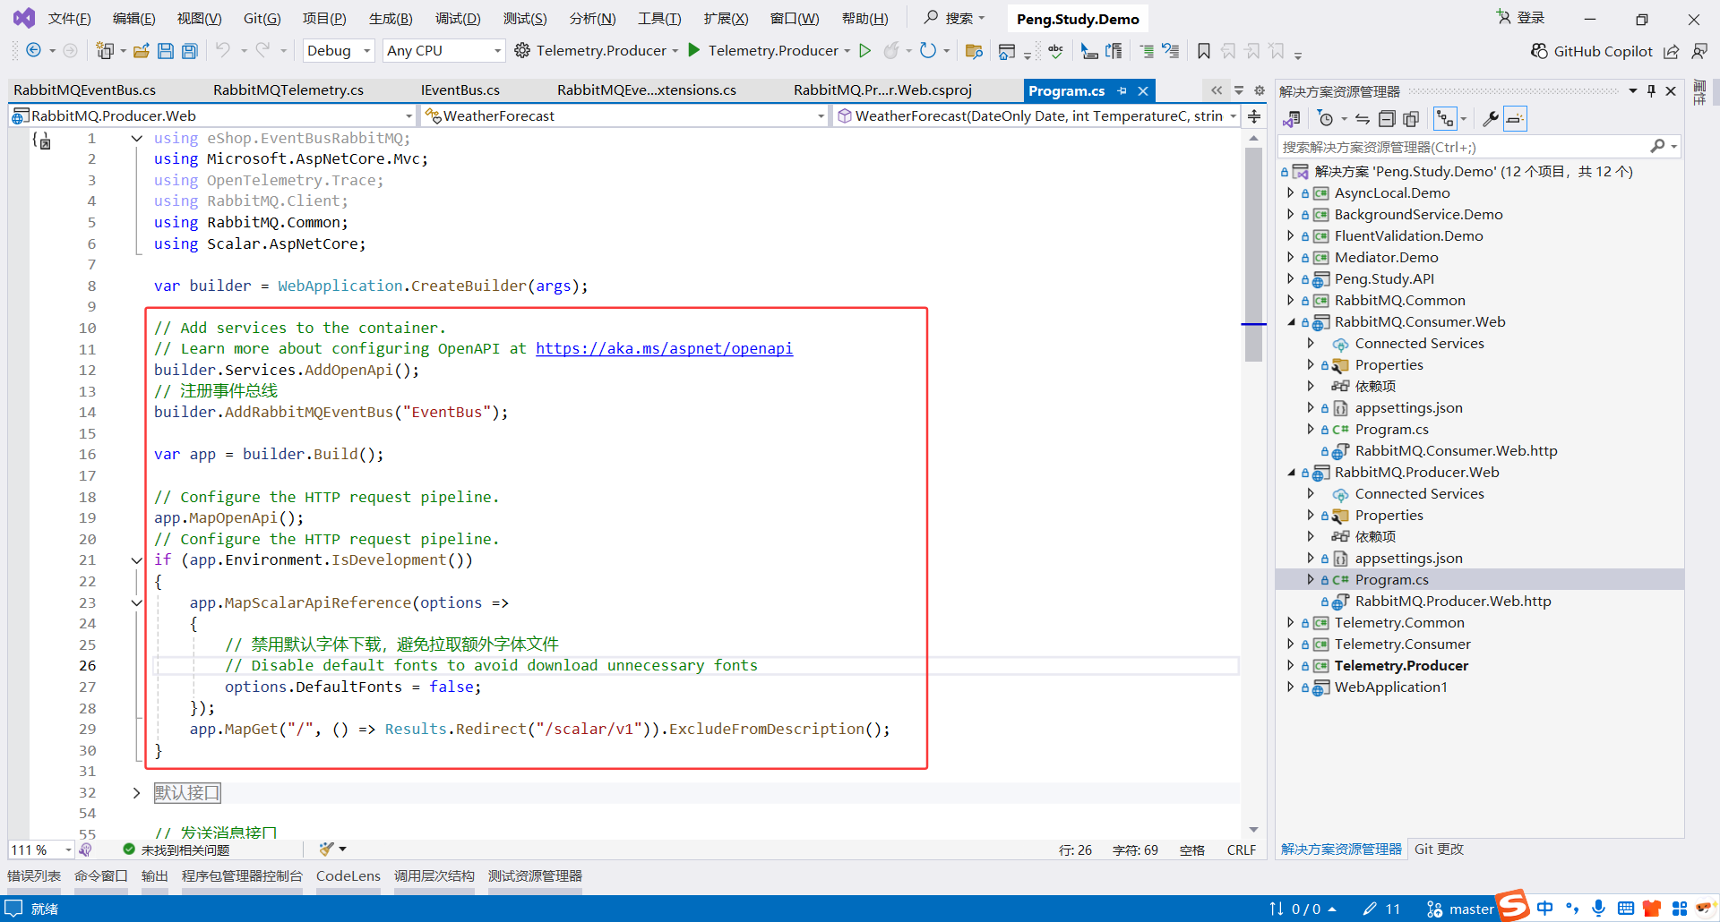Open the aka.ms/aspnet/openapi link in code

tap(664, 349)
